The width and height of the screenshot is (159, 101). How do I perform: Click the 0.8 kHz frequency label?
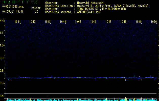2,71
